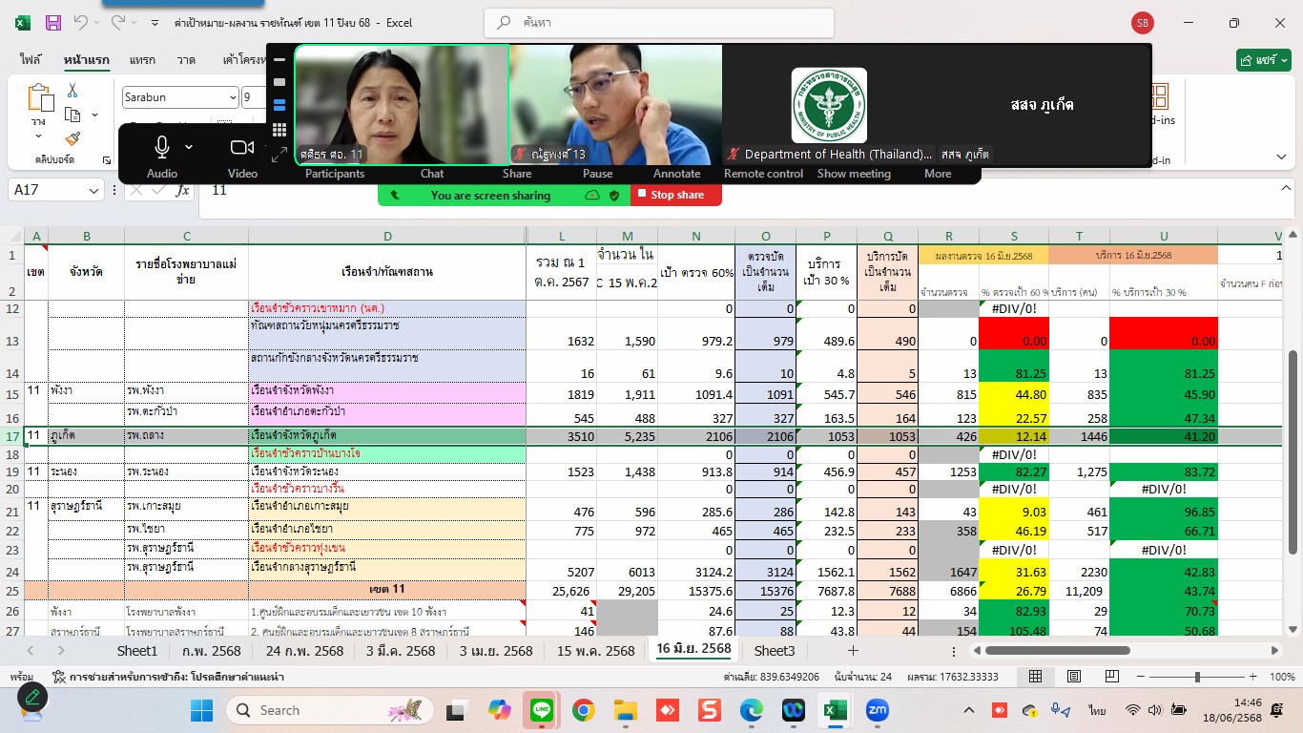Open the Zoom Chat panel
Viewport: 1303px width, 733px height.
(x=432, y=174)
